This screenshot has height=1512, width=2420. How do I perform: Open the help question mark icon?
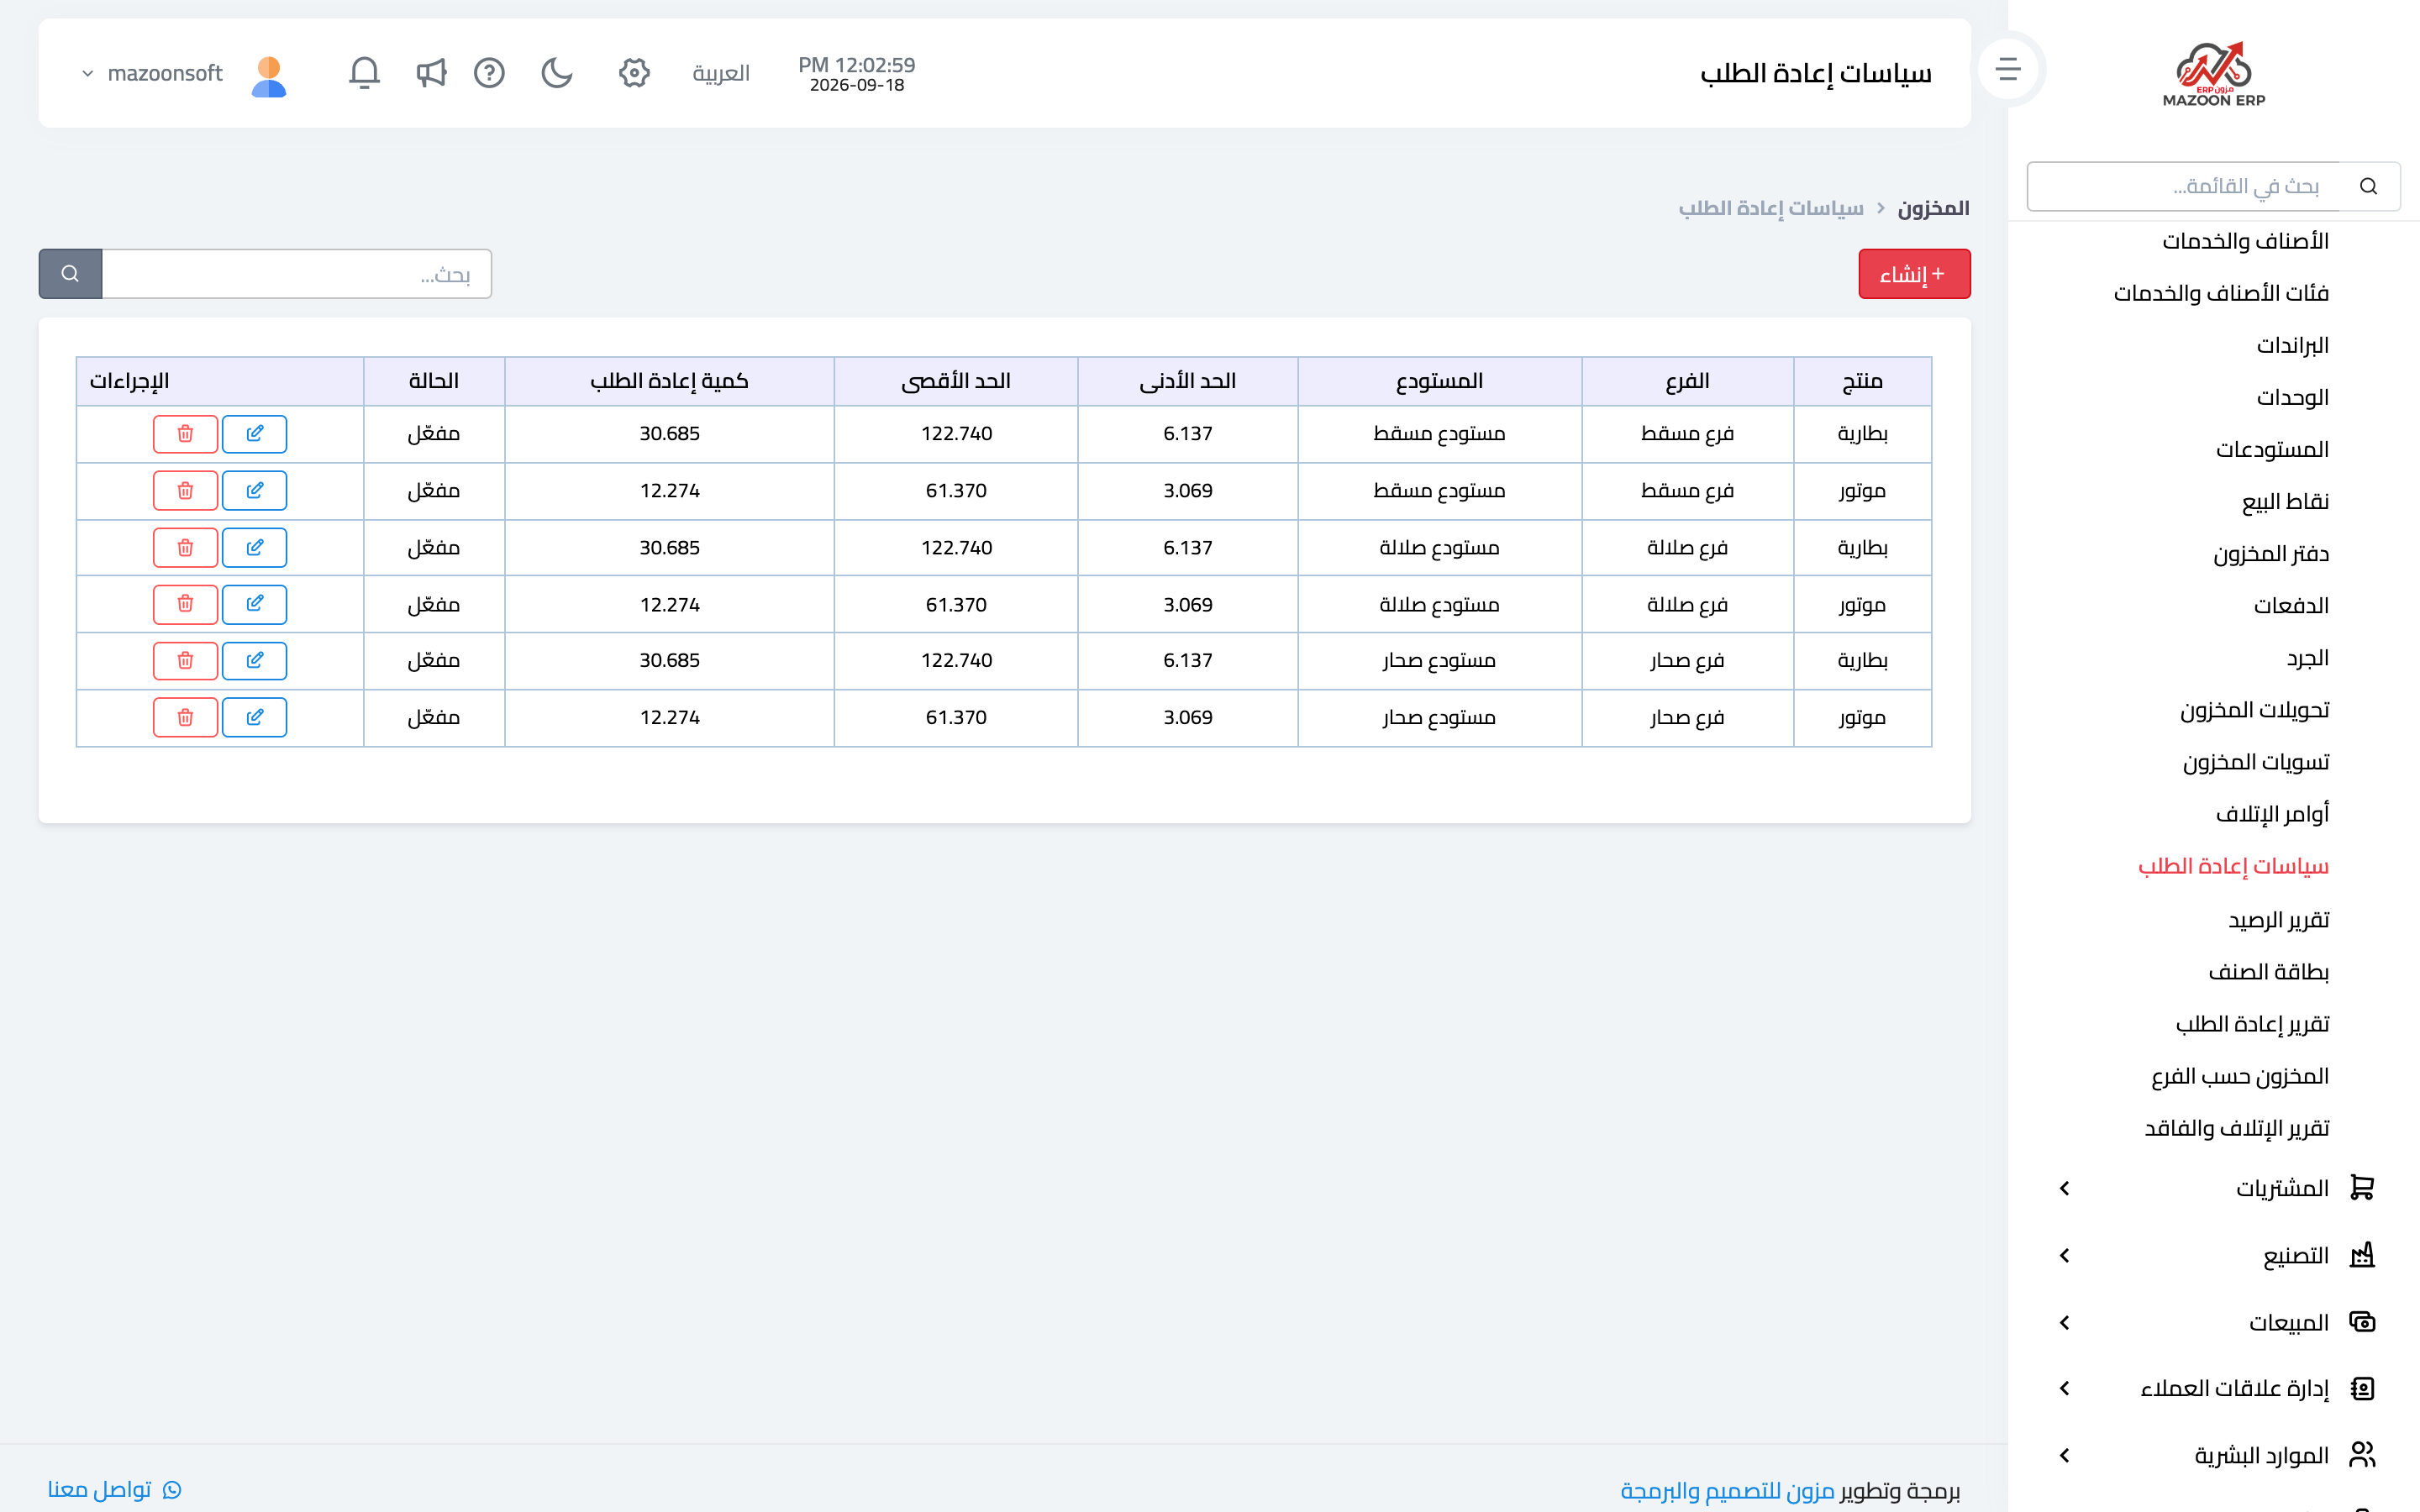coord(489,73)
